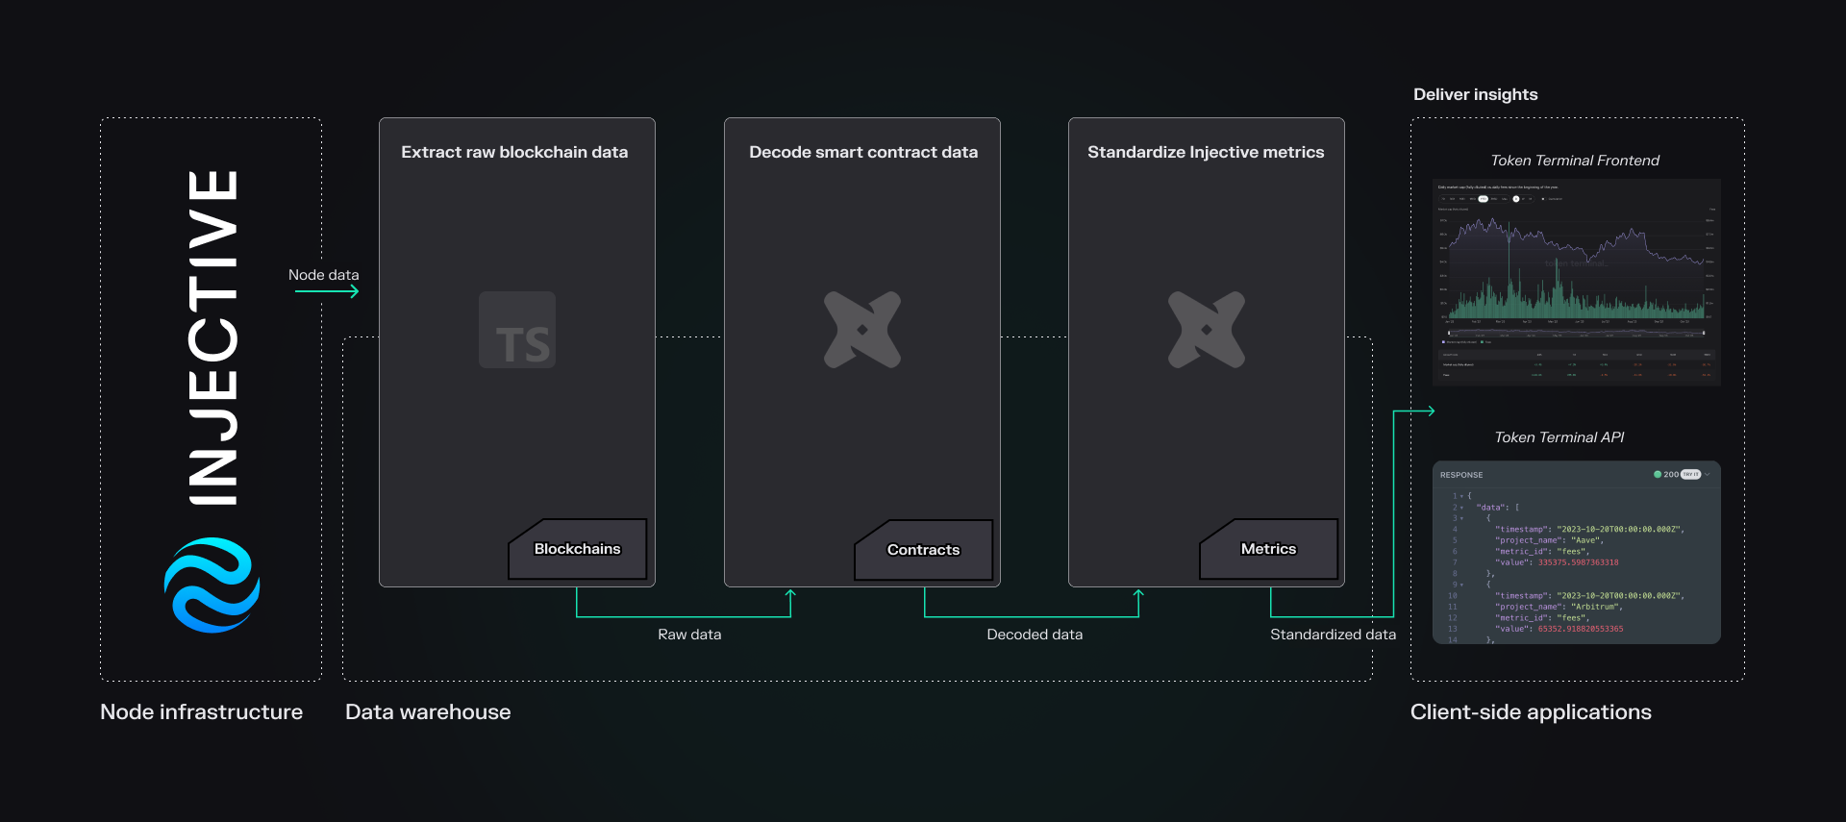1846x822 pixels.
Task: Click the "Data warehouse" caption
Action: [428, 712]
